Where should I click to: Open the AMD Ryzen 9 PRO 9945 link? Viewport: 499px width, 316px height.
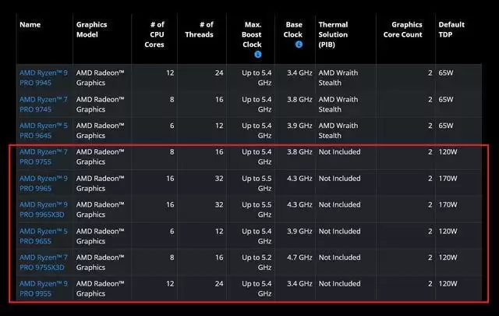(x=44, y=78)
